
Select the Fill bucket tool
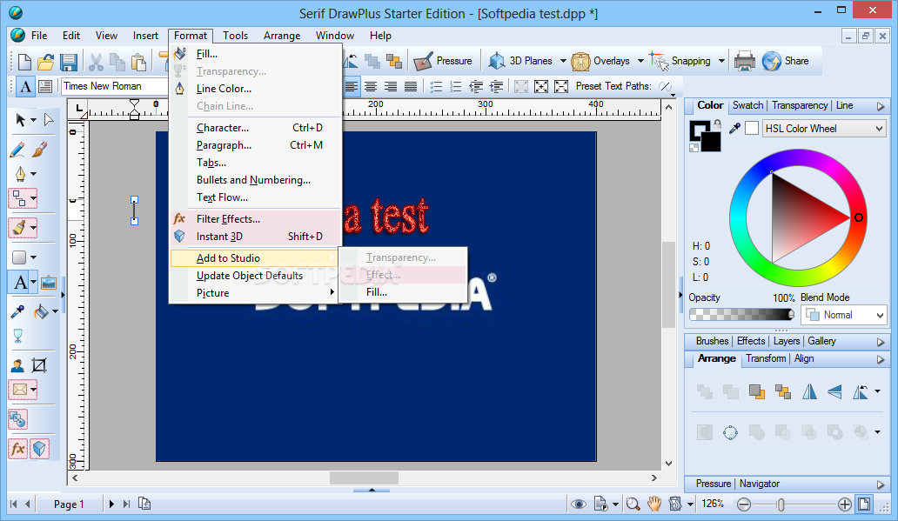pos(41,312)
